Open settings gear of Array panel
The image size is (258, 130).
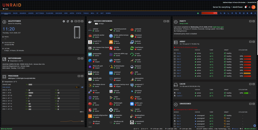[250, 42]
